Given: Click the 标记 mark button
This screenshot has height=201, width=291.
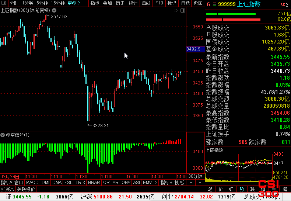Looking at the screenshot, I should [172, 3].
